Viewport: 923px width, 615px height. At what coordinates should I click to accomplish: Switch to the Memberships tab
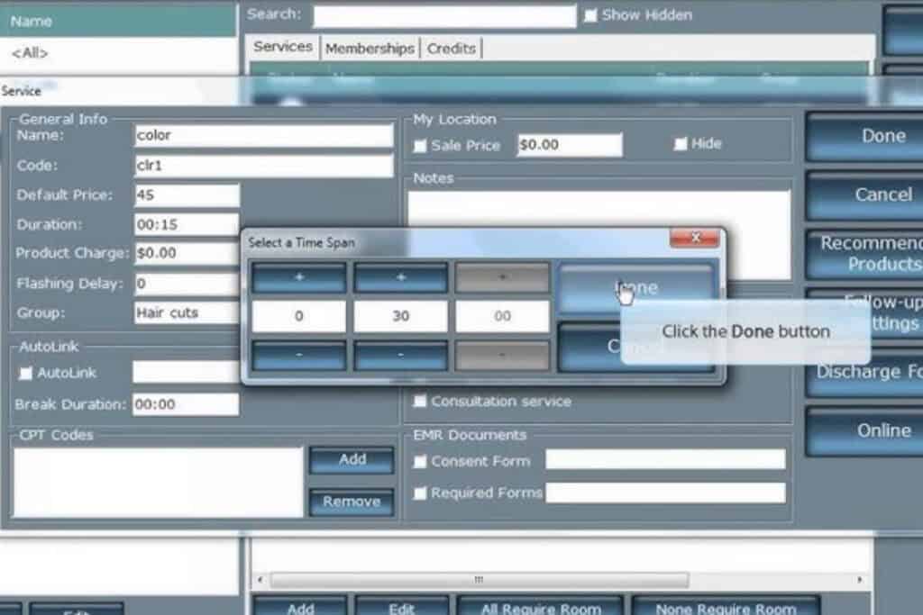click(x=370, y=49)
